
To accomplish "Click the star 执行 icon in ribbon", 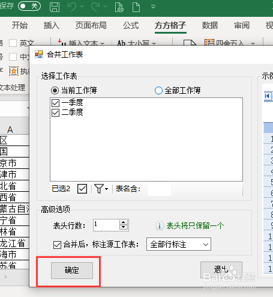I will [x=14, y=71].
